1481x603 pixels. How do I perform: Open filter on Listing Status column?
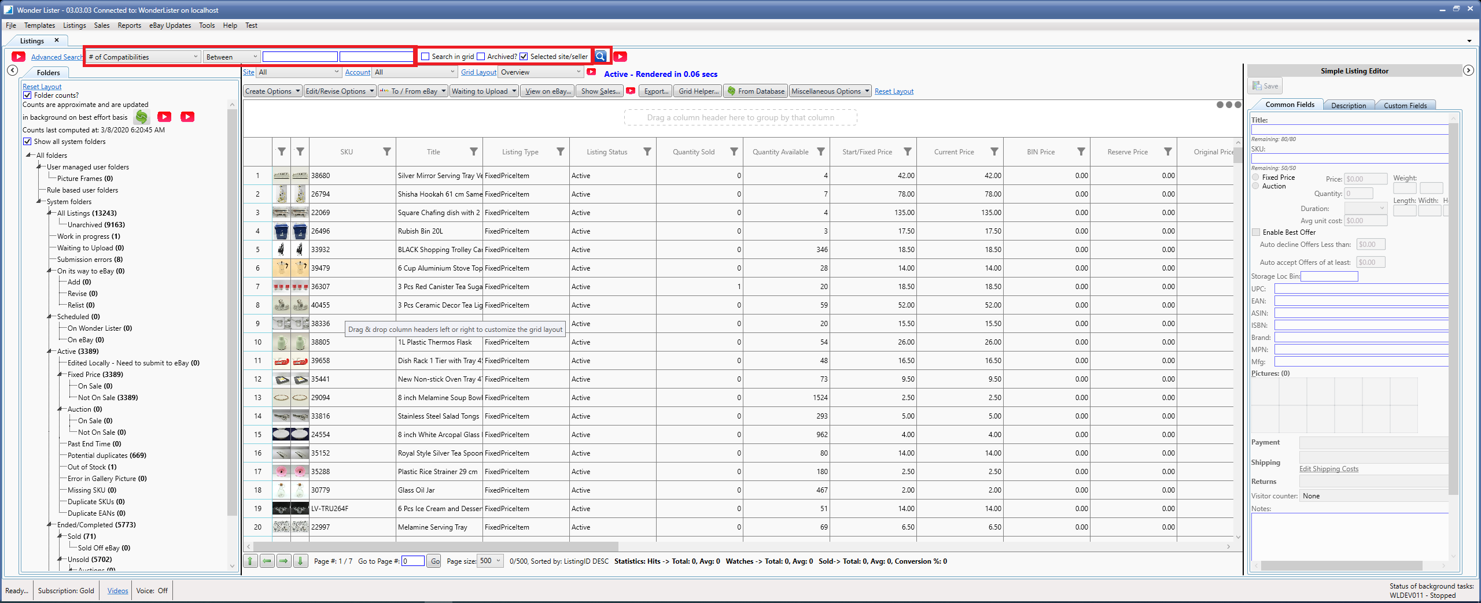[x=647, y=151]
